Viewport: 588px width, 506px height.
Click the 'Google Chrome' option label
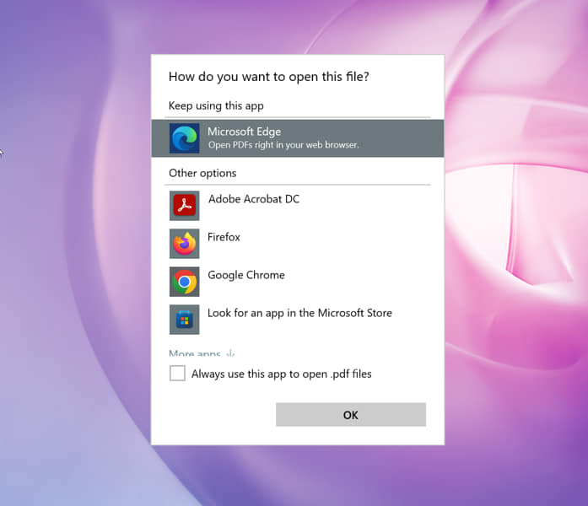tap(246, 275)
